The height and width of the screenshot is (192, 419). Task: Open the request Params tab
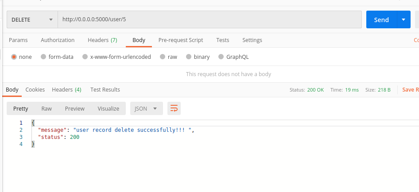coord(18,40)
